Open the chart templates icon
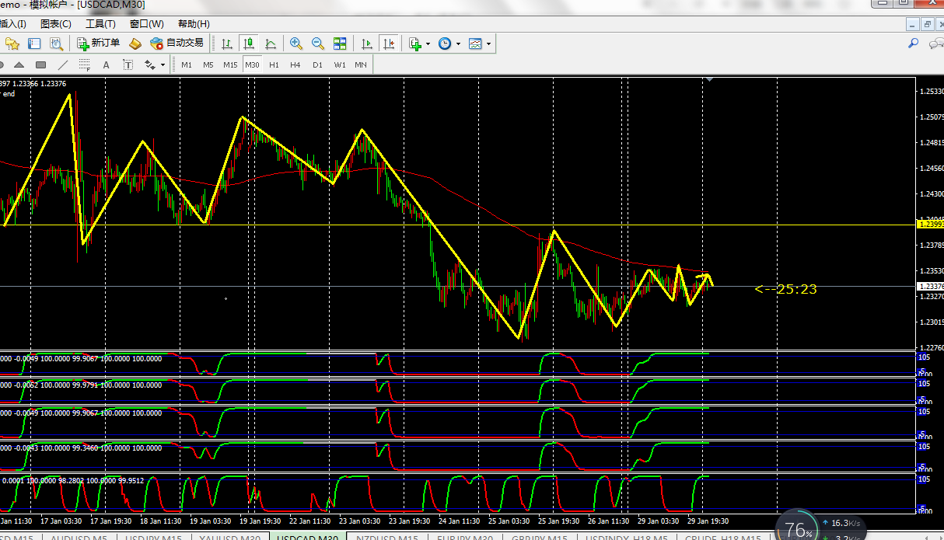 [475, 44]
